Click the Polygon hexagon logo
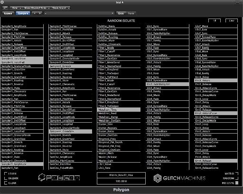The width and height of the screenshot is (243, 194). point(42,177)
